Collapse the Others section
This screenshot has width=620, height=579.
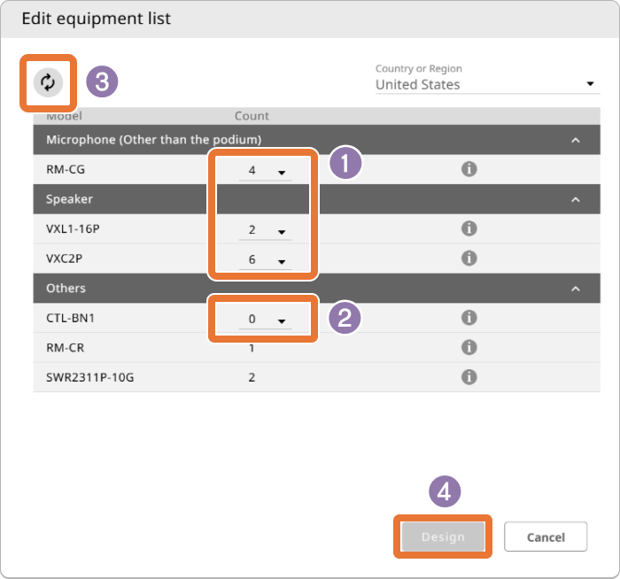click(576, 289)
